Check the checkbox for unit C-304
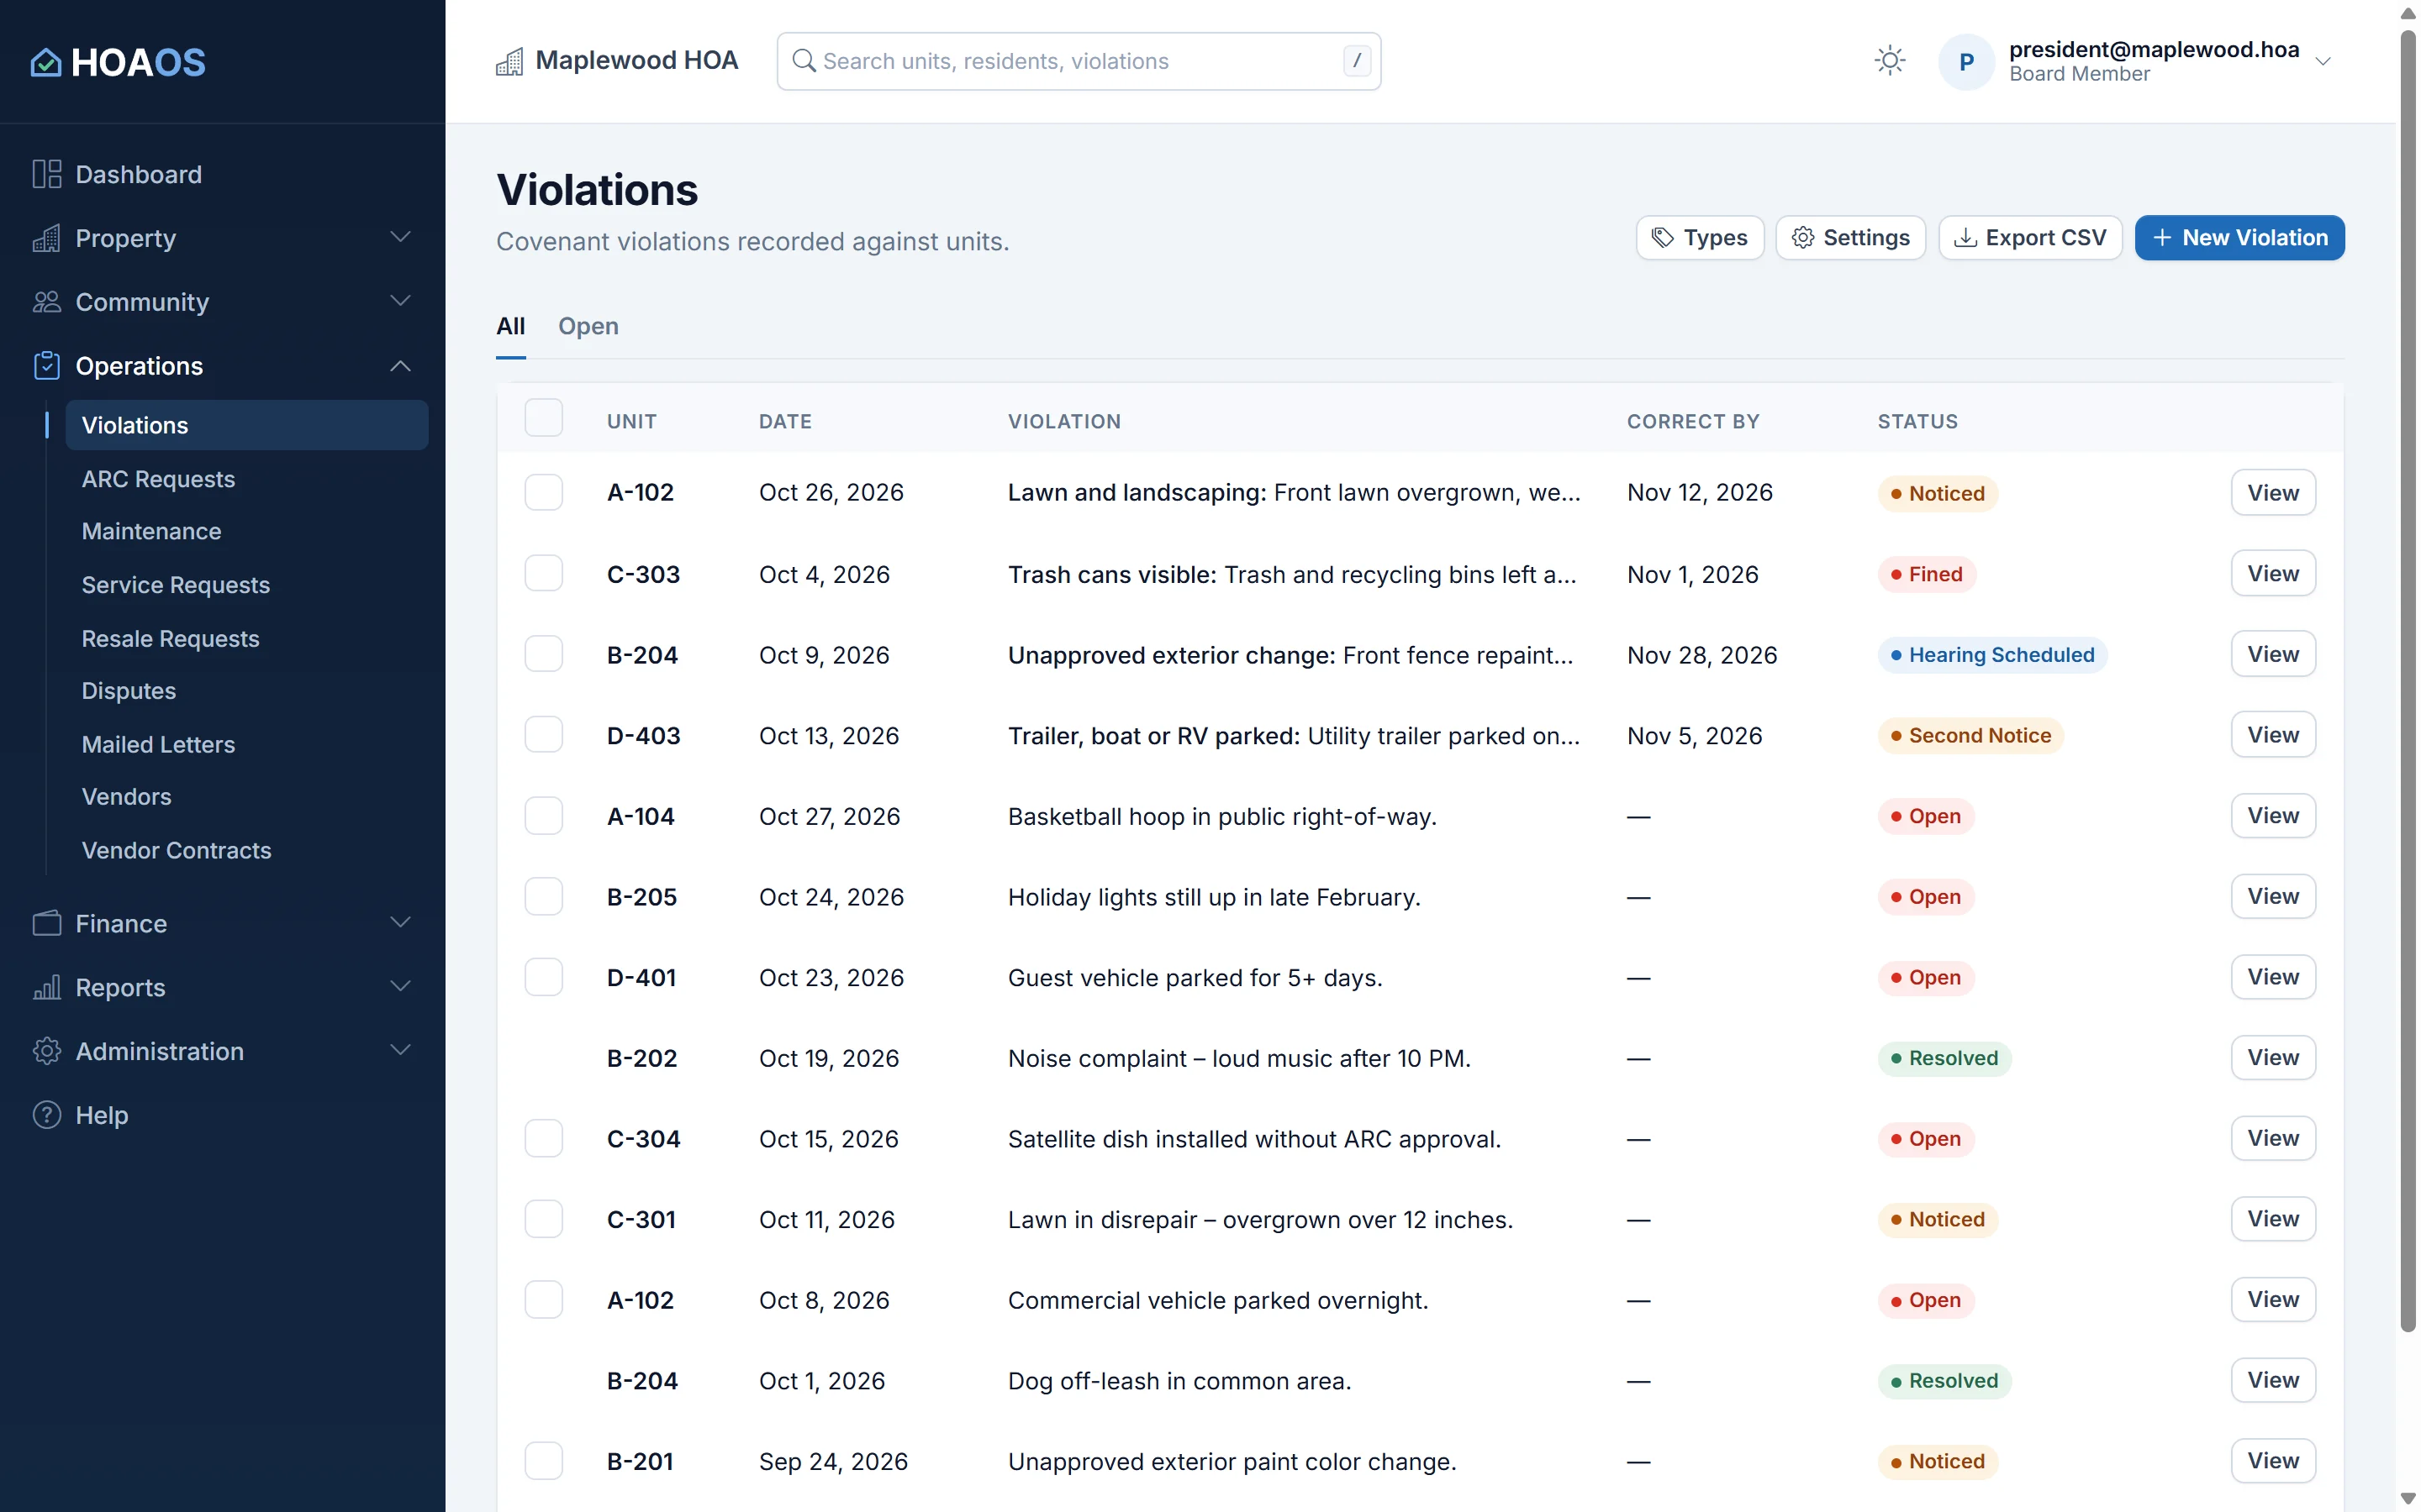 coord(543,1138)
